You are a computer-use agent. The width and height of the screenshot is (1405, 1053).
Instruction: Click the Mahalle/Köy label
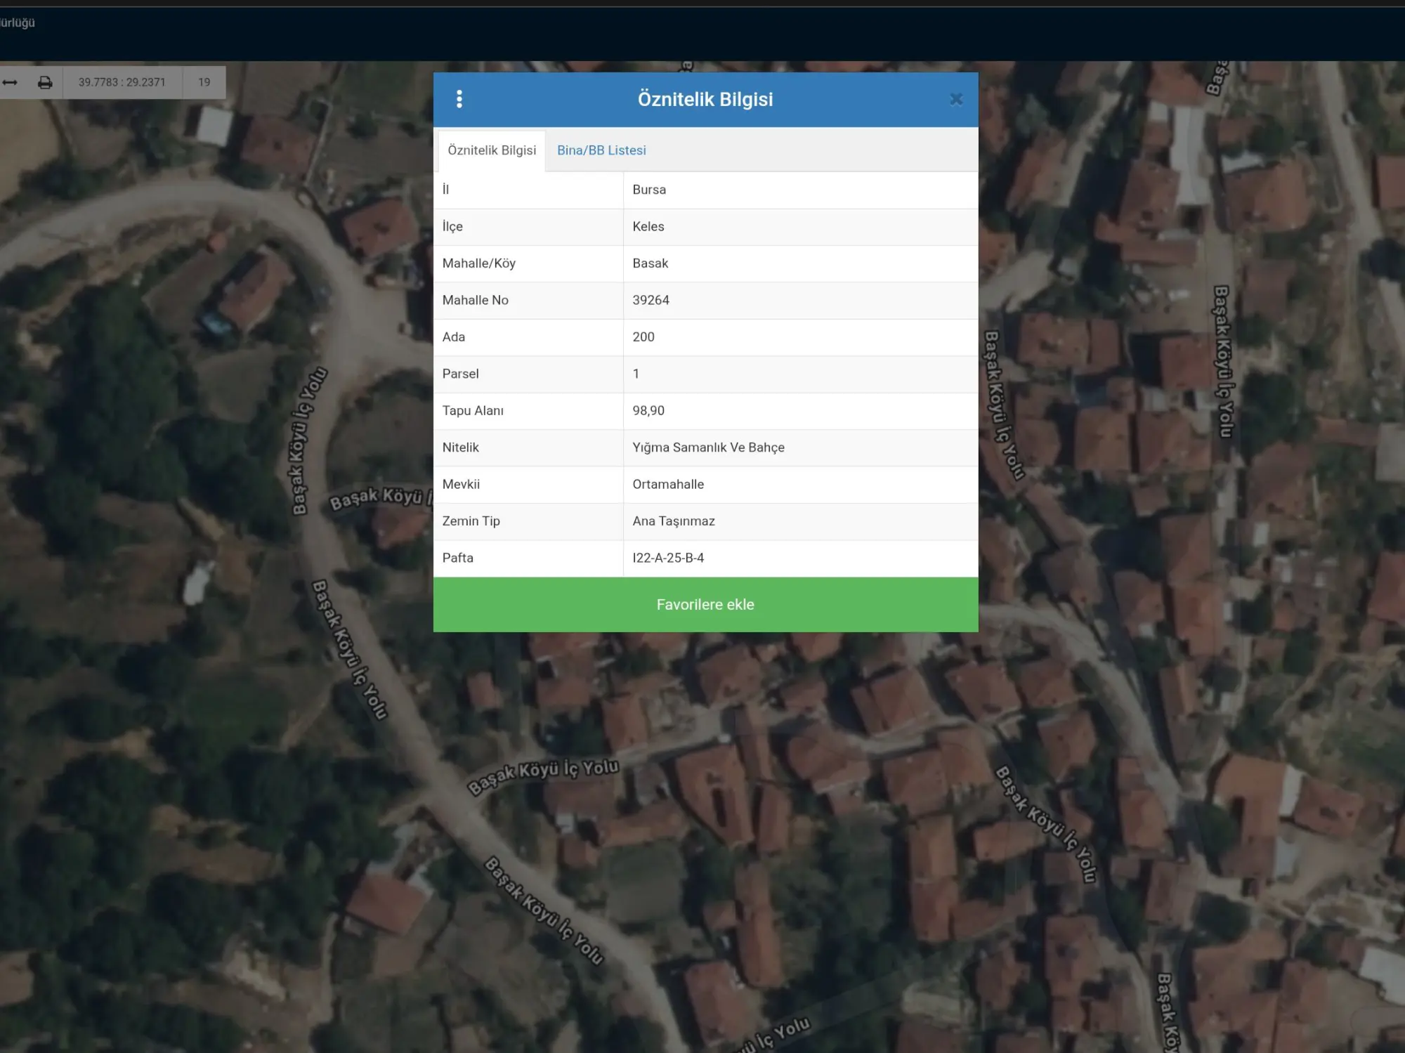point(479,263)
